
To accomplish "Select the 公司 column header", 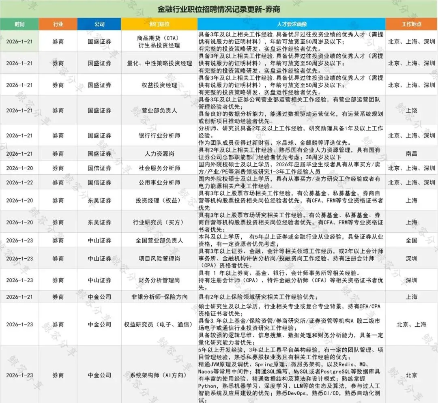I will (x=99, y=24).
